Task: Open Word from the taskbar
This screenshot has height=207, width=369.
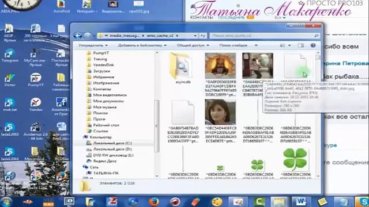Action: click(300, 202)
